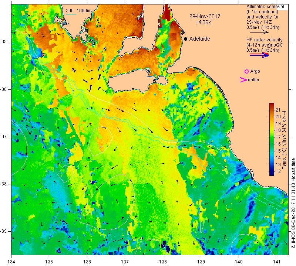This screenshot has width=296, height=266.
Task: Click the IMOS copyright timestamp text
Action: 293,203
